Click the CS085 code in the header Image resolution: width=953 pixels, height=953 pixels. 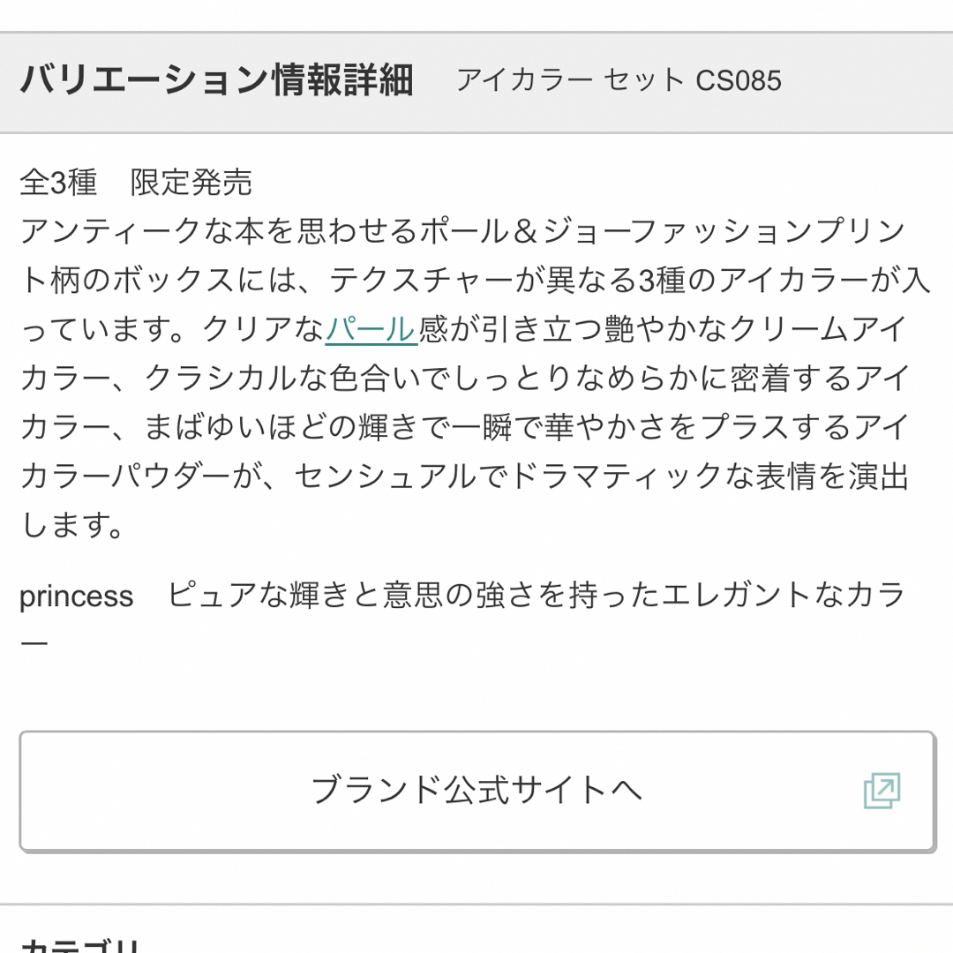pos(739,81)
